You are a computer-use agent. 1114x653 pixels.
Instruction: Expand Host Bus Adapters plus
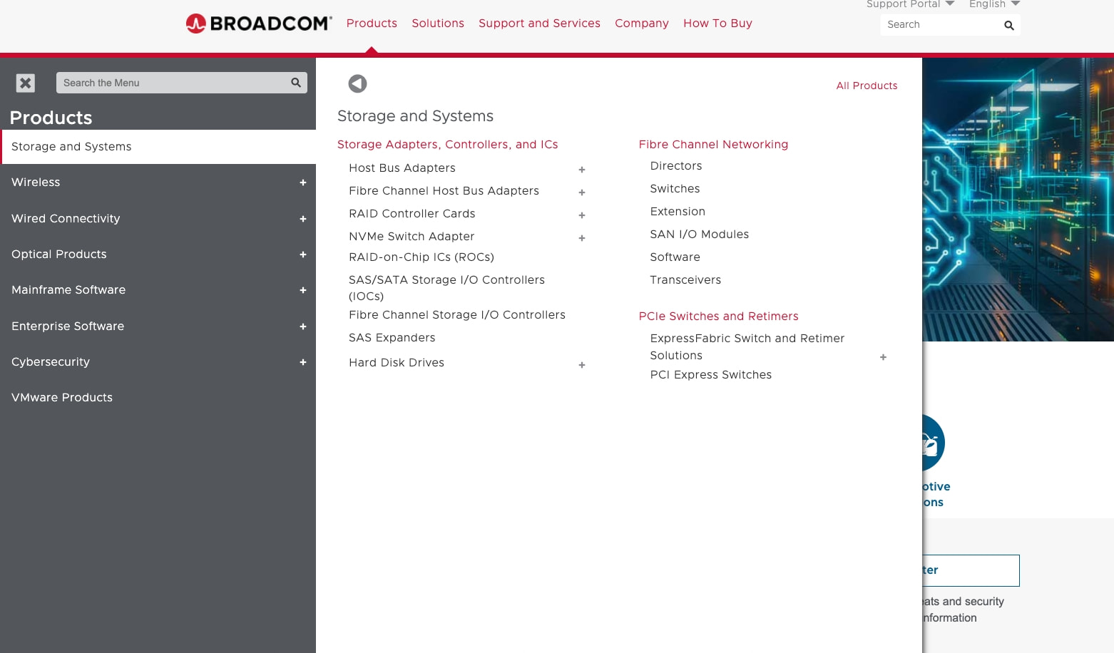(582, 170)
